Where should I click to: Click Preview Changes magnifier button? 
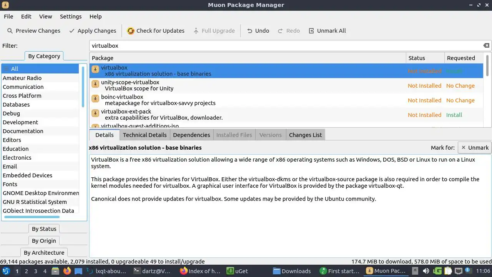[x=34, y=31]
